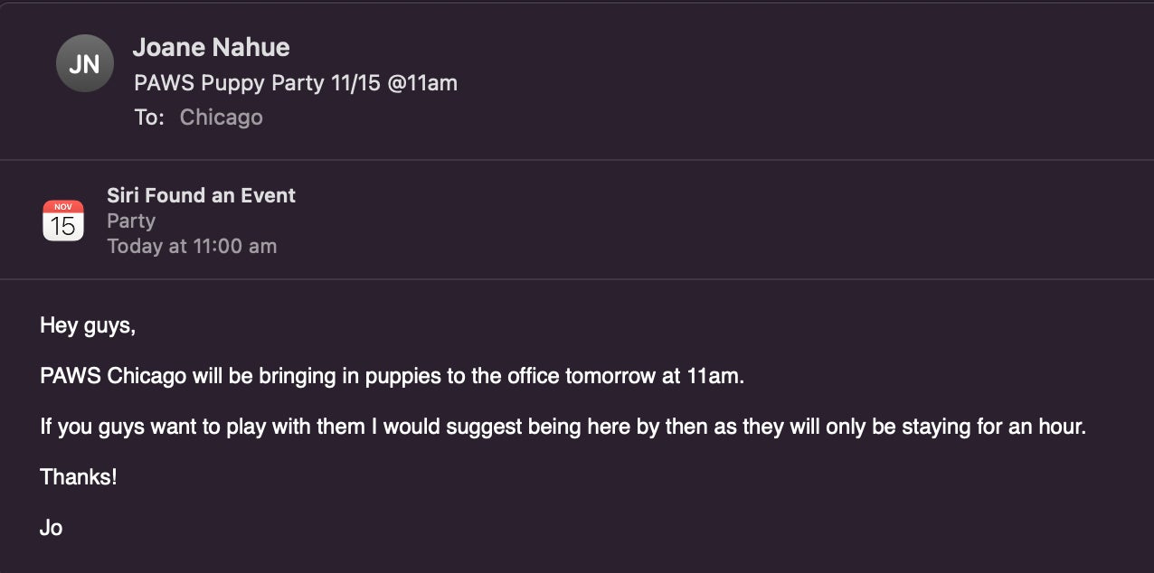
Task: Click the "Thanks!" line
Action: click(x=79, y=477)
